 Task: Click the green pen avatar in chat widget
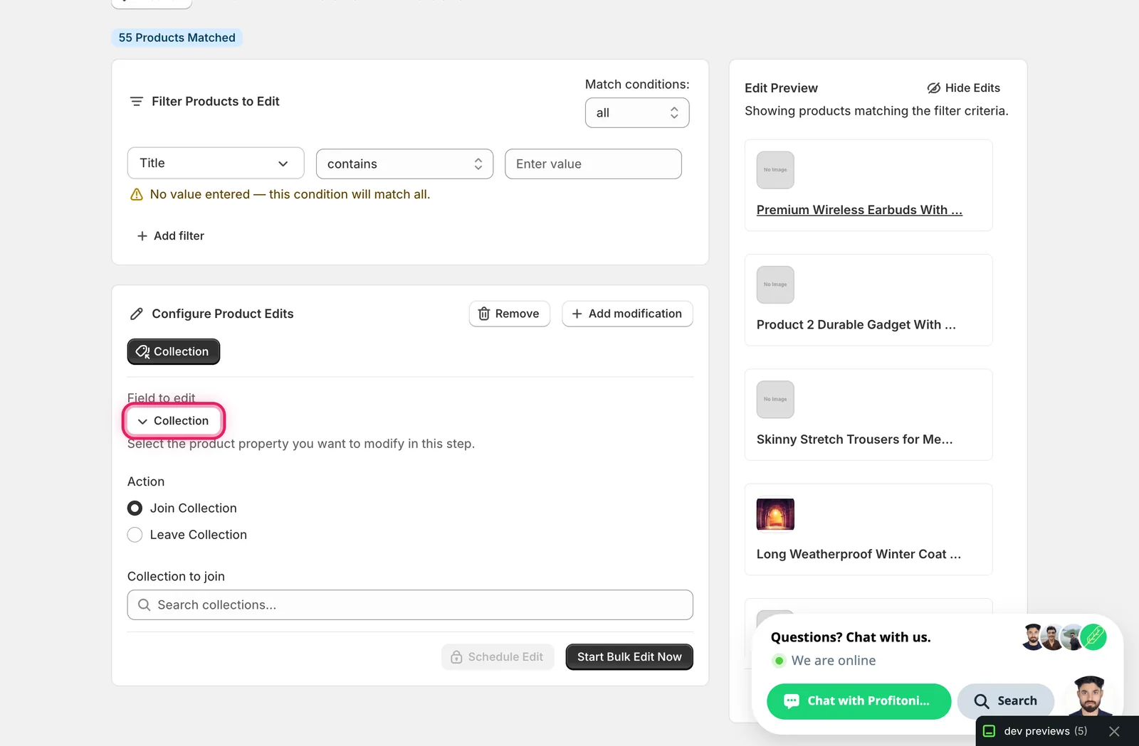tap(1093, 636)
